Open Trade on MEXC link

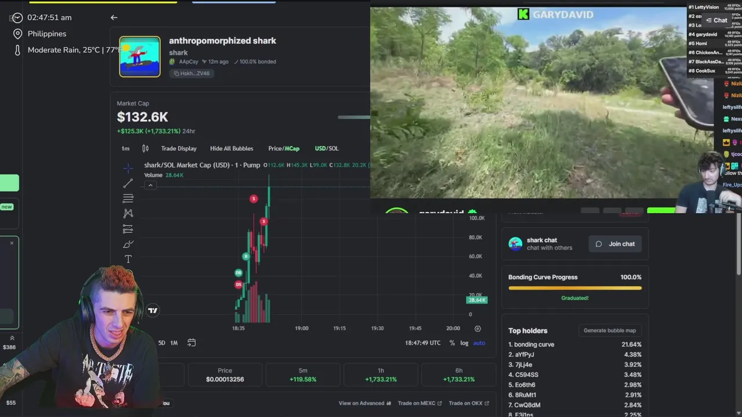420,403
